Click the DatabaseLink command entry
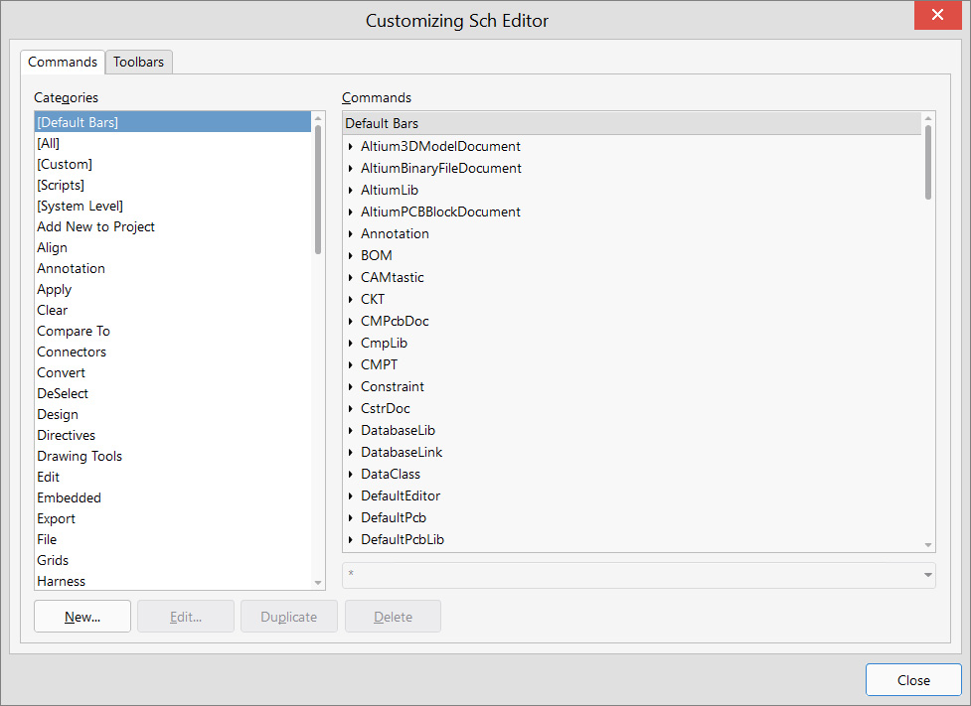Image resolution: width=971 pixels, height=706 pixels. (402, 453)
